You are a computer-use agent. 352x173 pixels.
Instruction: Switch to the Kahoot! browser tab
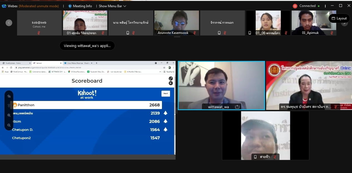(x=47, y=63)
